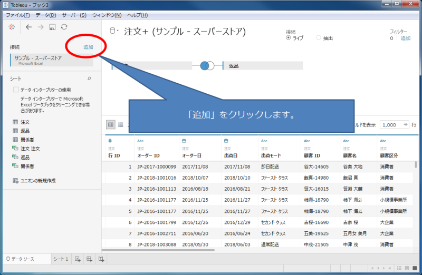422x275 pixels.
Task: Go back with the left arrow icon
Action: 28,27
